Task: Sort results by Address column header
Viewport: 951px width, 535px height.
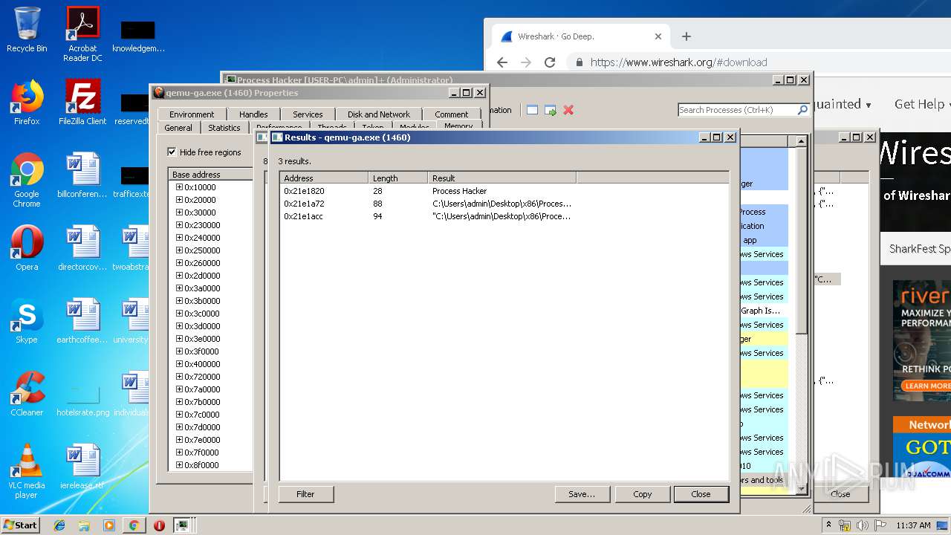Action: pyautogui.click(x=324, y=178)
